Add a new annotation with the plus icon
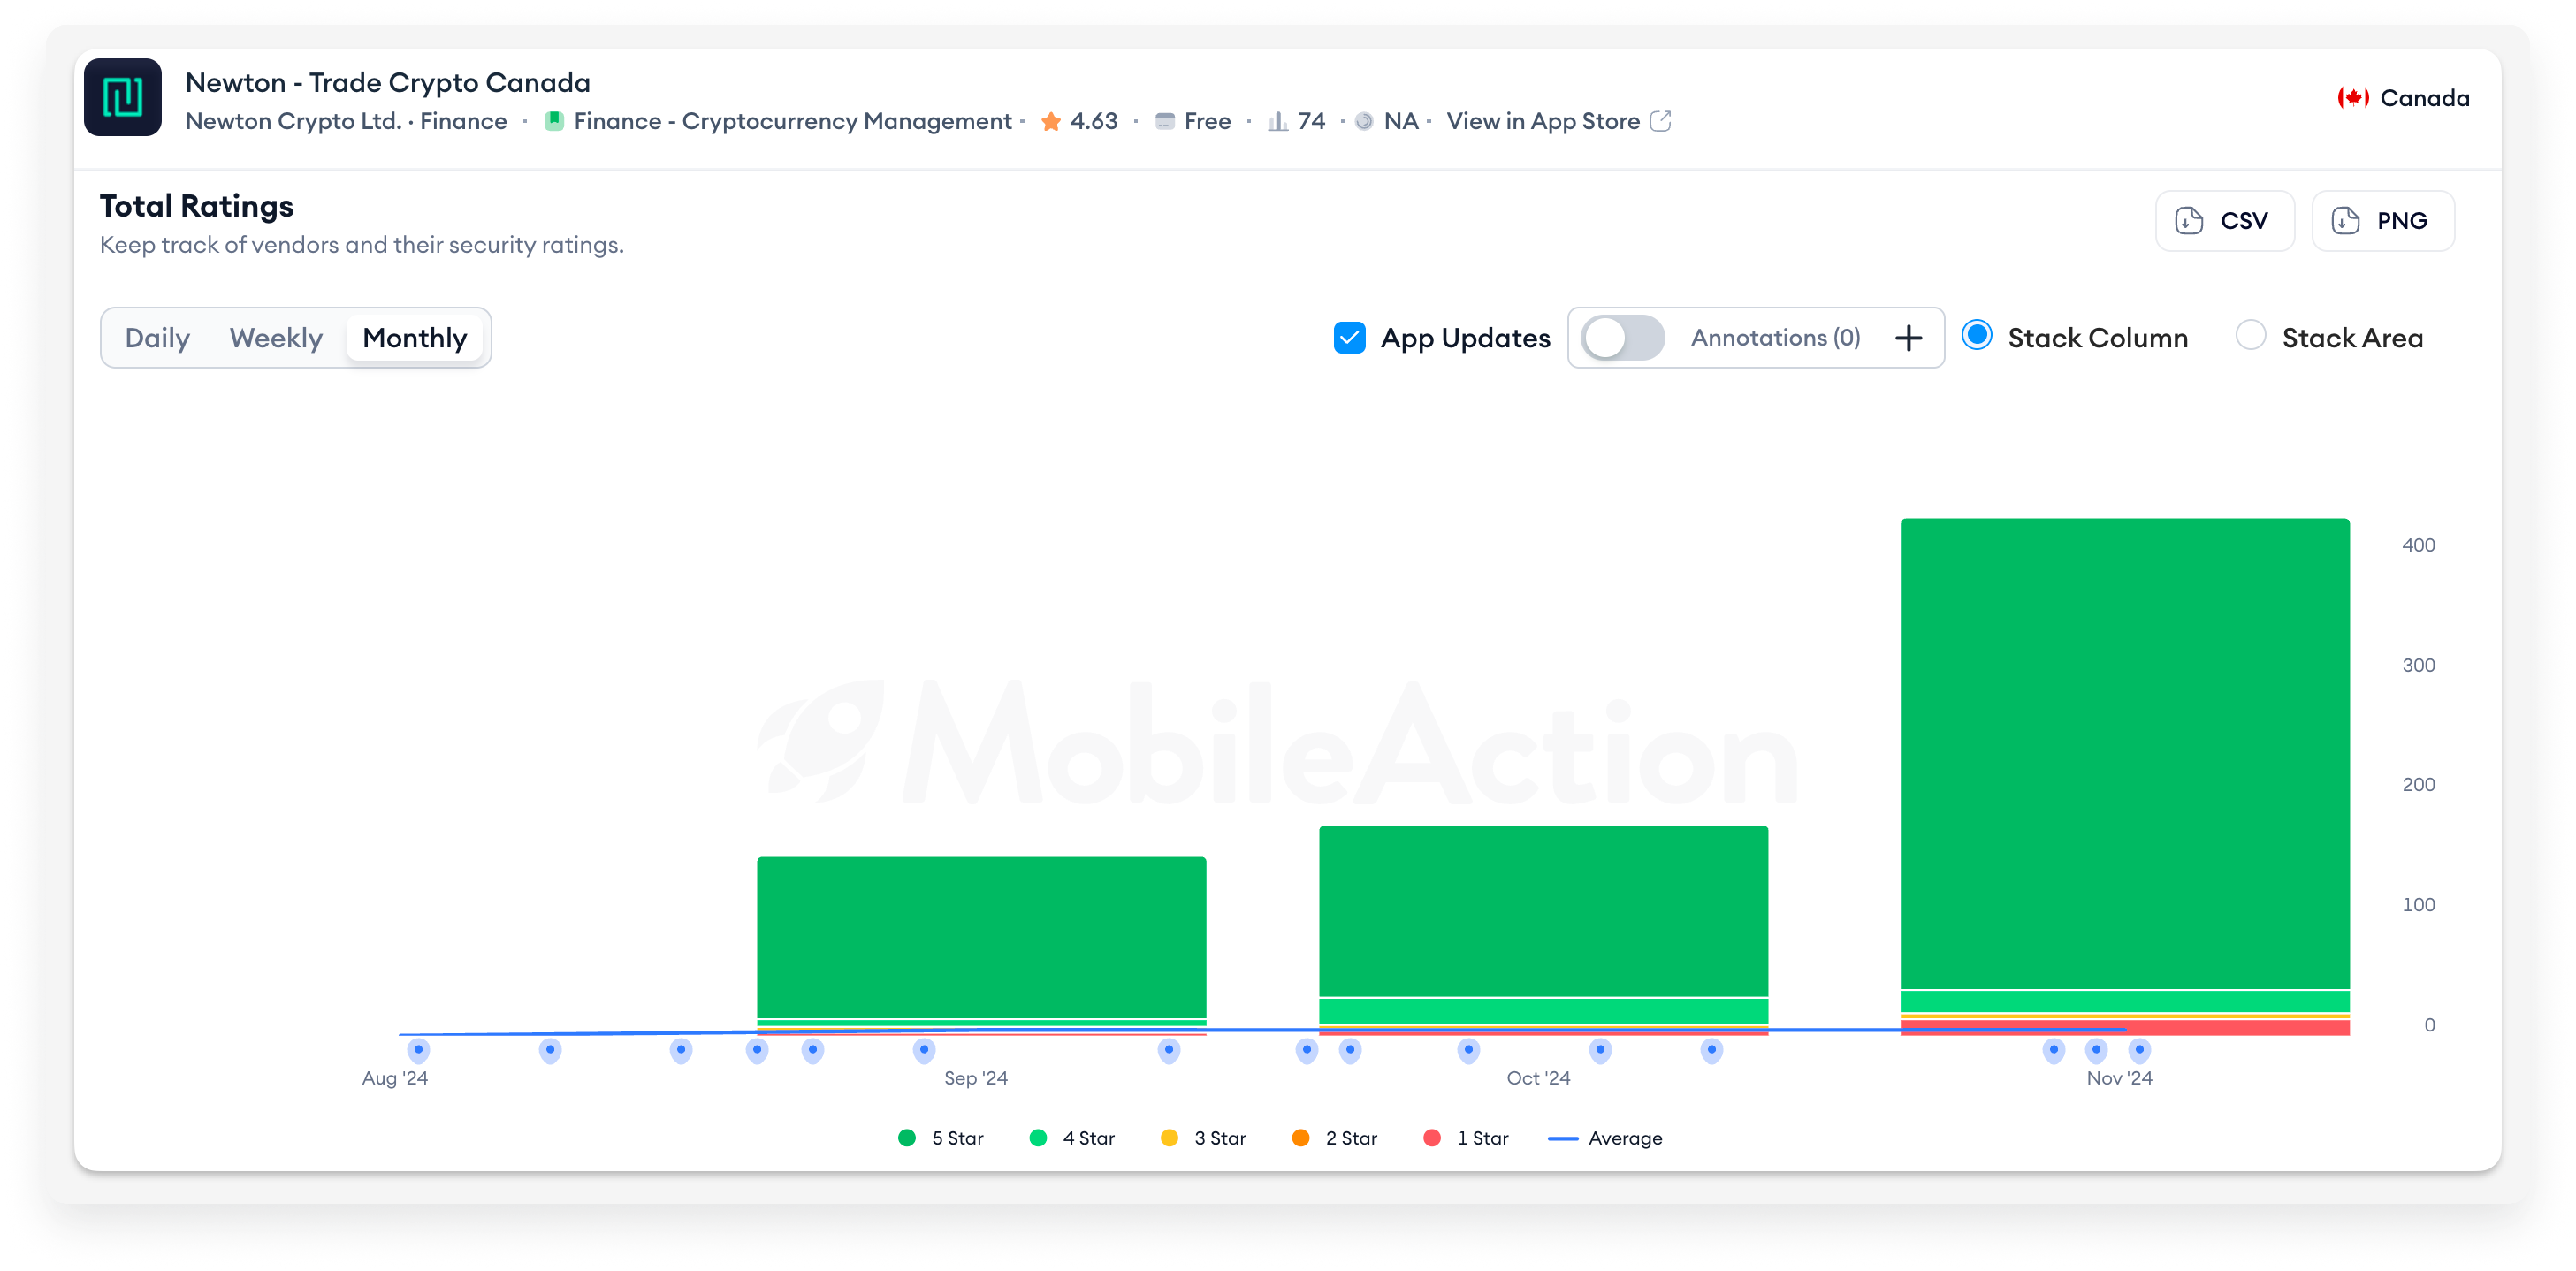The width and height of the screenshot is (2576, 1271). click(1908, 338)
